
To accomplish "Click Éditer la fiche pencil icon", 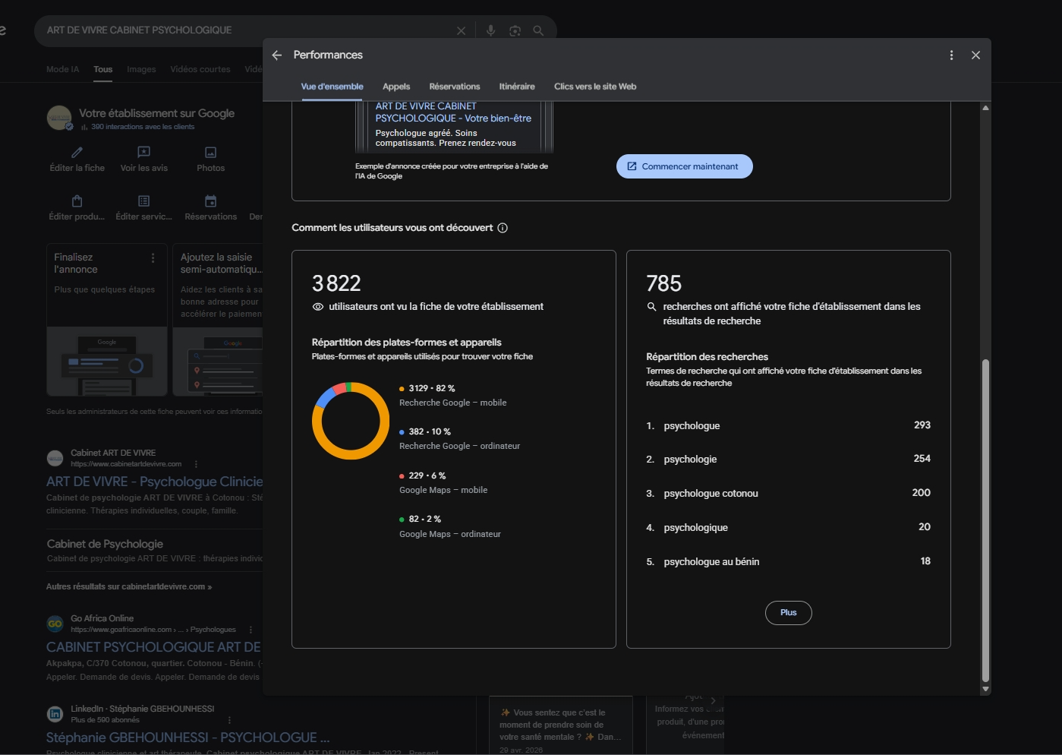I will tap(77, 152).
